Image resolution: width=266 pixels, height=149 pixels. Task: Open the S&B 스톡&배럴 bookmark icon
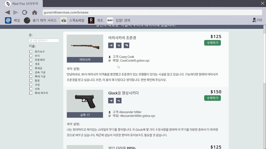[64, 20]
